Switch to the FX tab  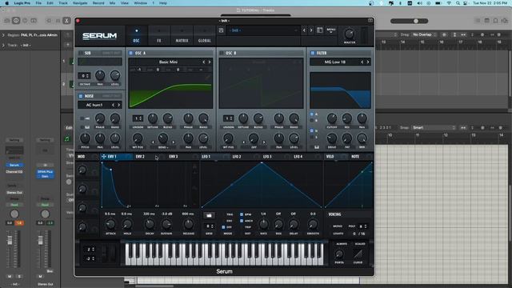pos(159,35)
